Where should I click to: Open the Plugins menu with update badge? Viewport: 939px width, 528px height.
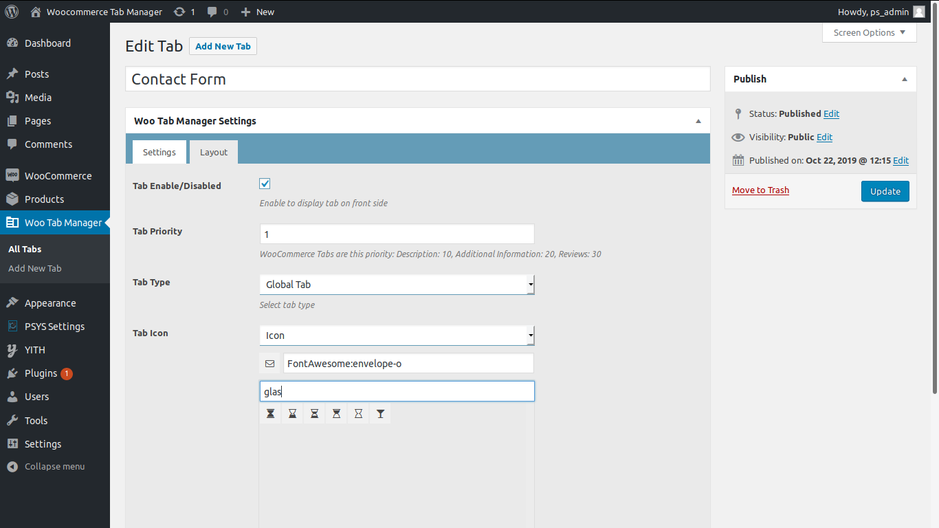[41, 373]
